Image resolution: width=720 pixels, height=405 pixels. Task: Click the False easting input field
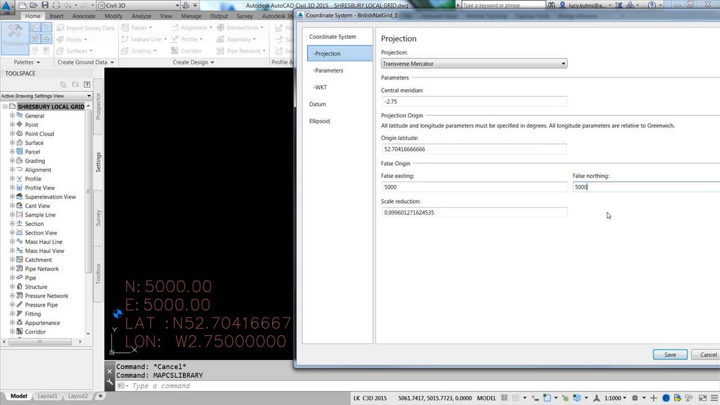(474, 187)
